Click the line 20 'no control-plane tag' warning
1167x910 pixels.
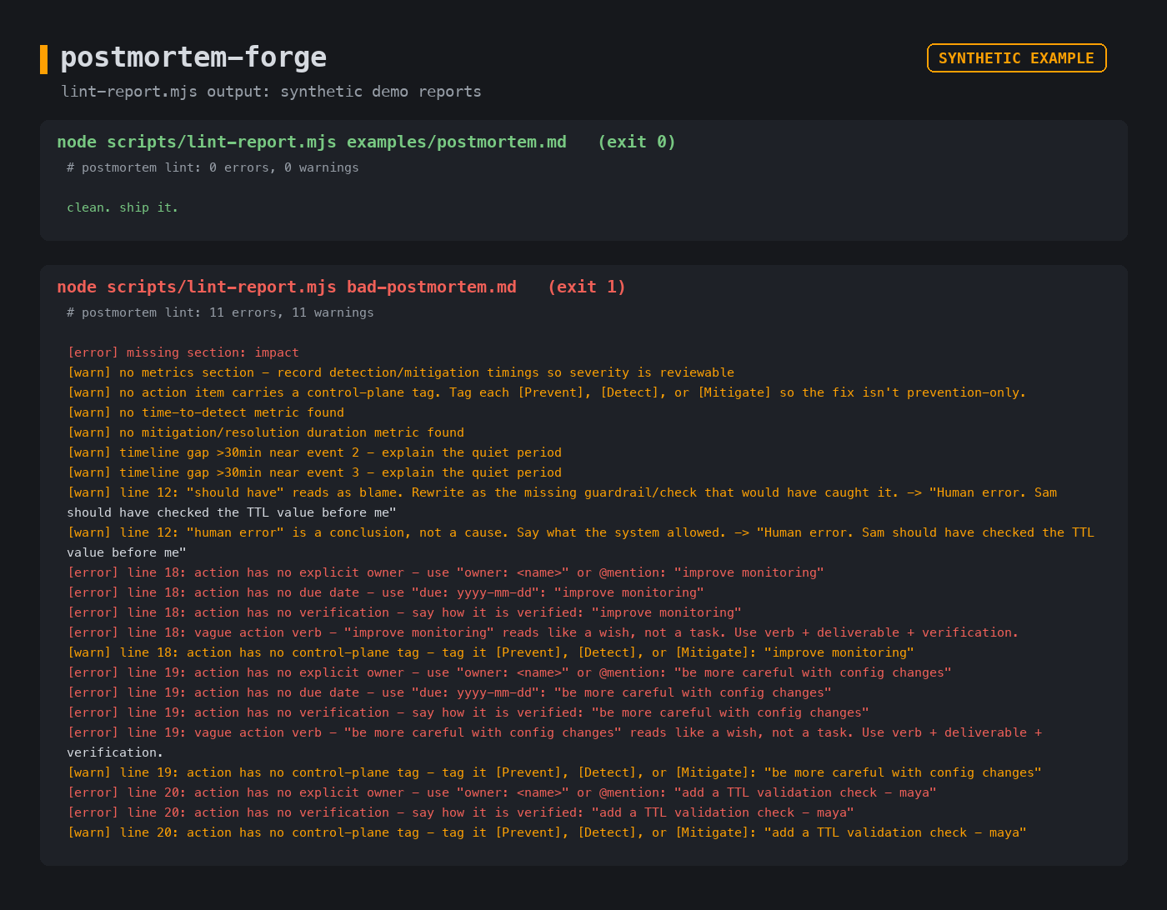pyautogui.click(x=547, y=832)
